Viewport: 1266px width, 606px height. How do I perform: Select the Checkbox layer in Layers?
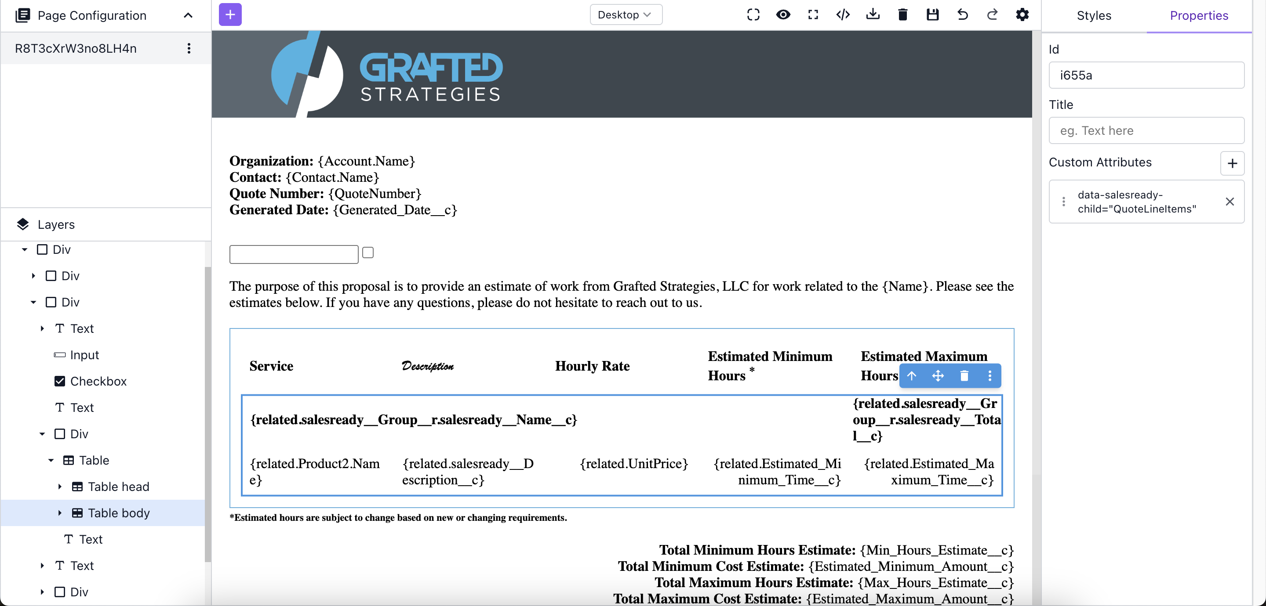tap(98, 381)
